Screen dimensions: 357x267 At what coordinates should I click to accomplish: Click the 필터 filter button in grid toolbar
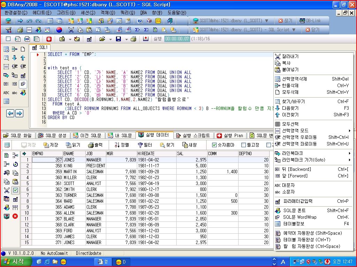145,145
